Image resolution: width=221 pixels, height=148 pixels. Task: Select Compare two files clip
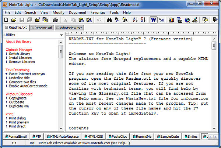click(x=22, y=82)
